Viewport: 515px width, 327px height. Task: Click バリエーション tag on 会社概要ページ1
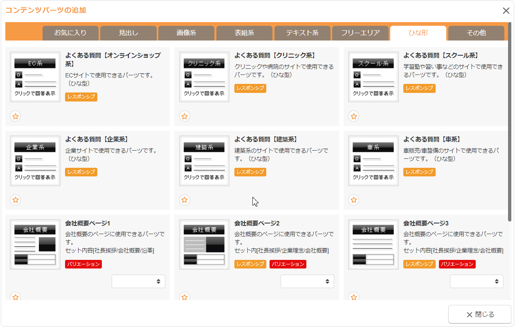[83, 264]
